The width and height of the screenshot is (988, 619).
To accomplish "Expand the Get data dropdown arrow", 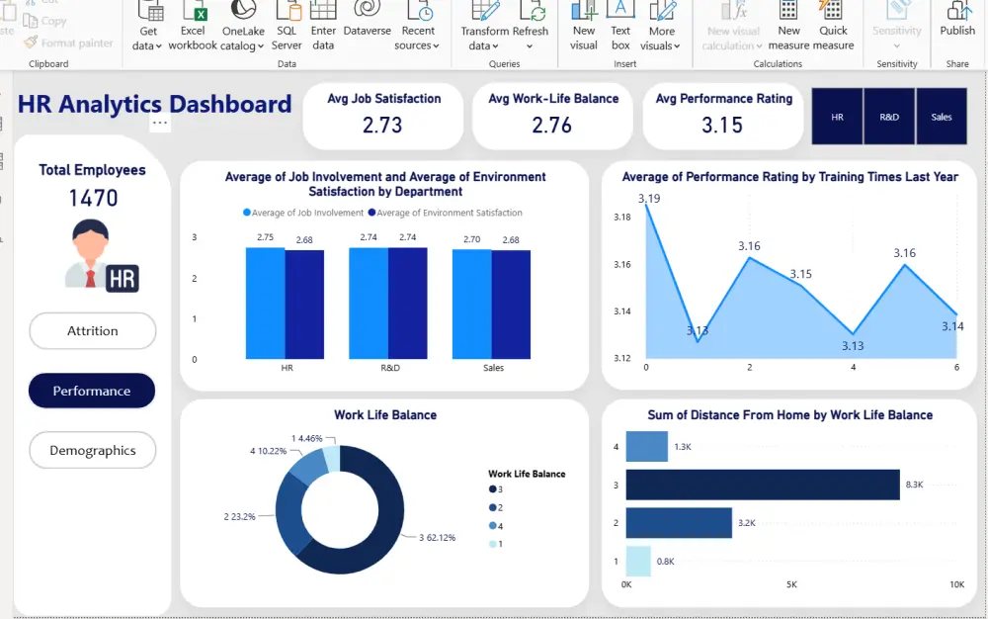I will (x=159, y=46).
